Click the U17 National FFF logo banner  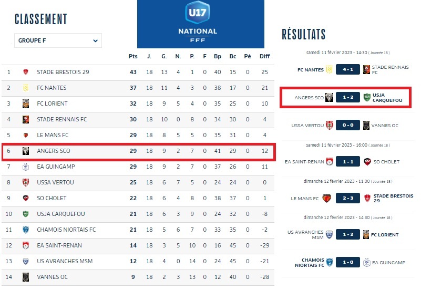(201, 24)
